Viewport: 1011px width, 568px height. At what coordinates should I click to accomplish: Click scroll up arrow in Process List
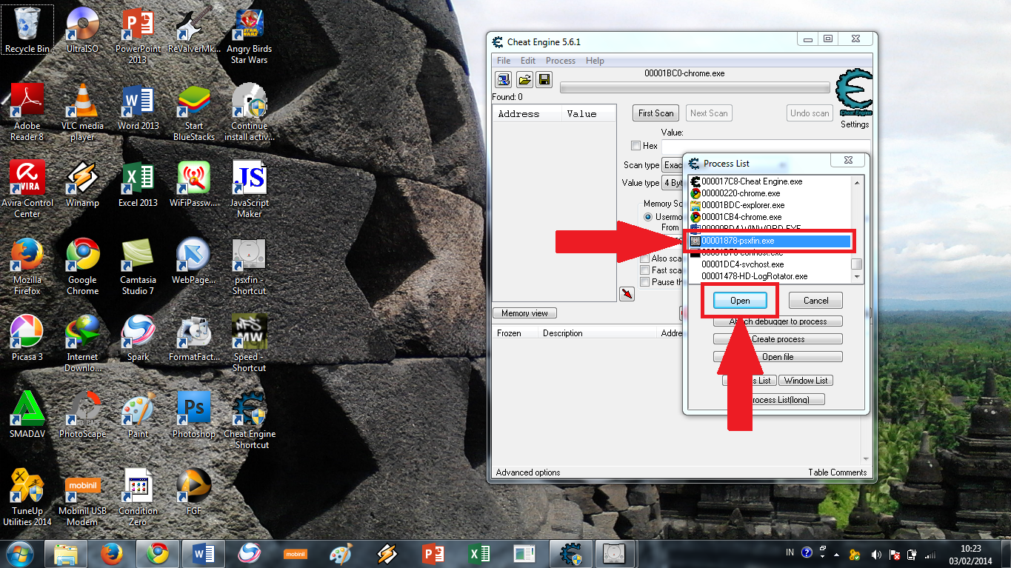coord(857,181)
